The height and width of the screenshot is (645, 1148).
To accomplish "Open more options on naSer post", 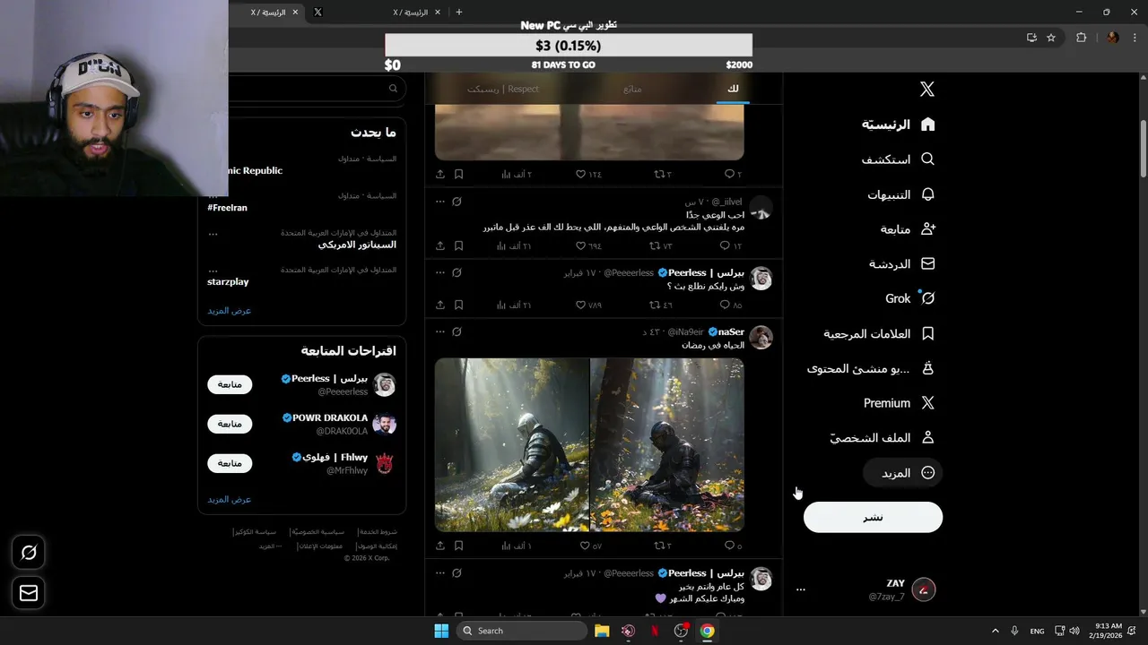I will click(x=440, y=331).
